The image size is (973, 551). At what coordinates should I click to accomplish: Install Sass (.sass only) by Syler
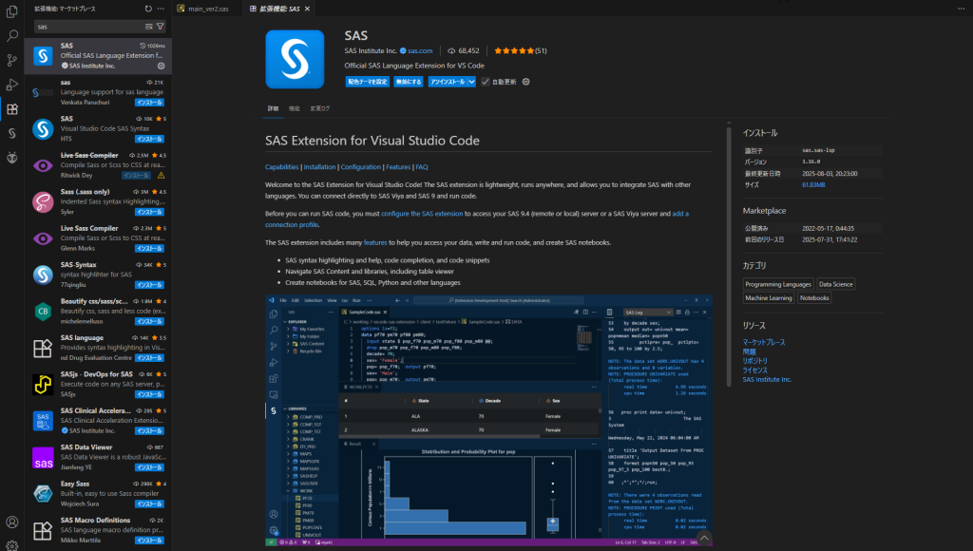pyautogui.click(x=149, y=212)
